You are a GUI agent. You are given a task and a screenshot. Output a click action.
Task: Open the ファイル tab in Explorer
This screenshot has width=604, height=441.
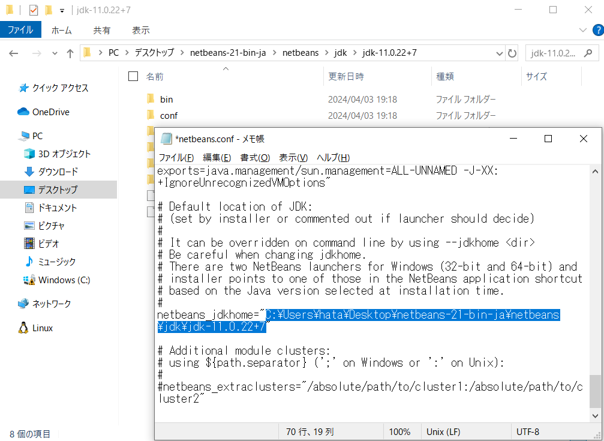coord(20,30)
